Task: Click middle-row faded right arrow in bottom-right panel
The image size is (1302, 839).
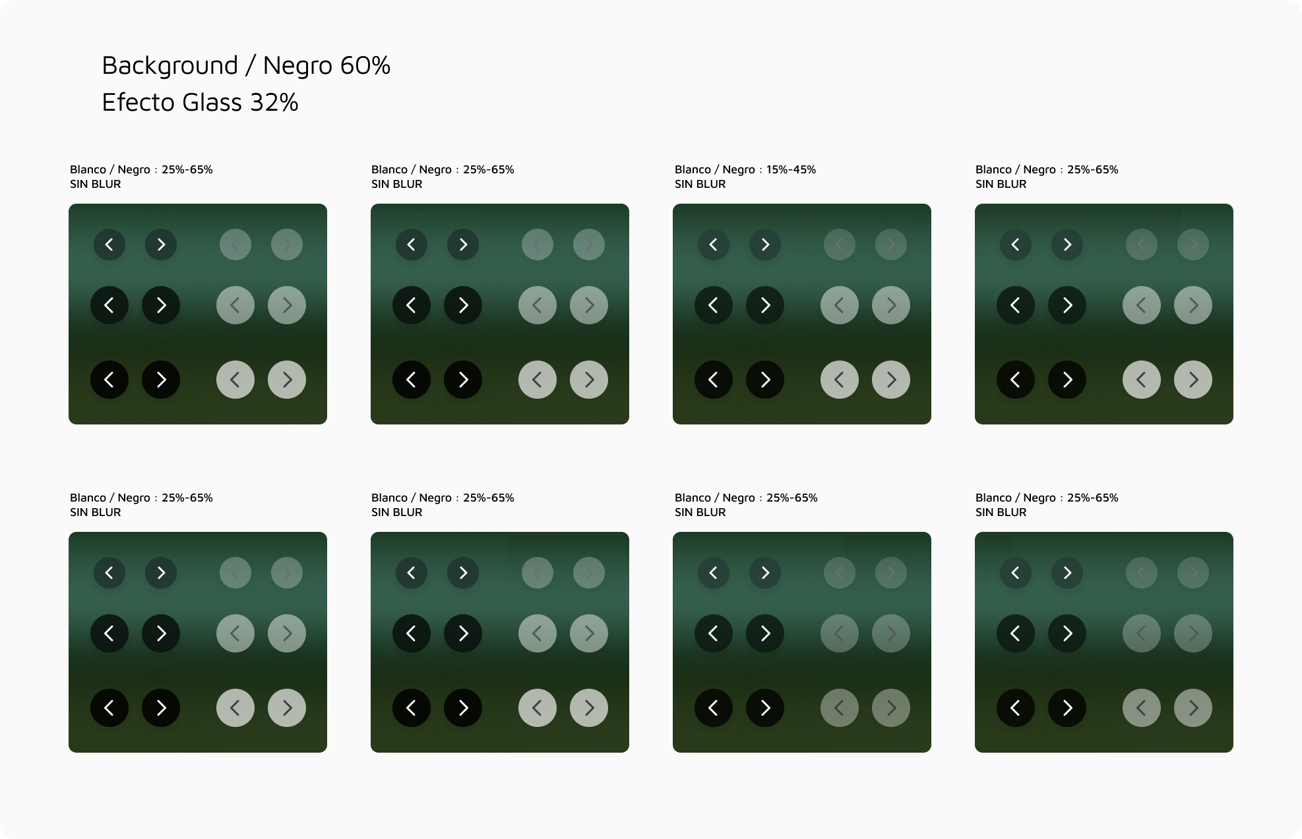Action: [1193, 633]
